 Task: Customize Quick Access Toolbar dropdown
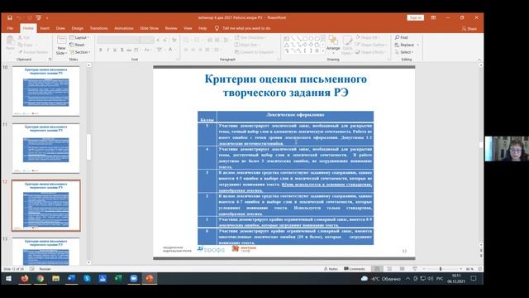pos(47,17)
